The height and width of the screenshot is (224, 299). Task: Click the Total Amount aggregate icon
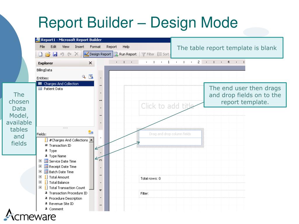tap(46, 177)
